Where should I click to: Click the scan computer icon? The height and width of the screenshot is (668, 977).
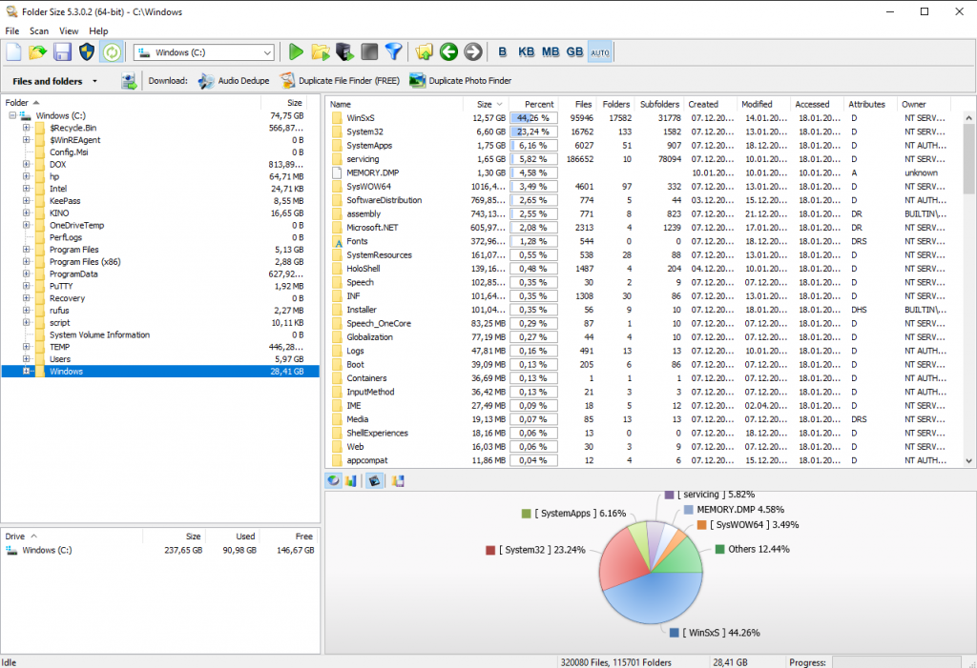[344, 52]
